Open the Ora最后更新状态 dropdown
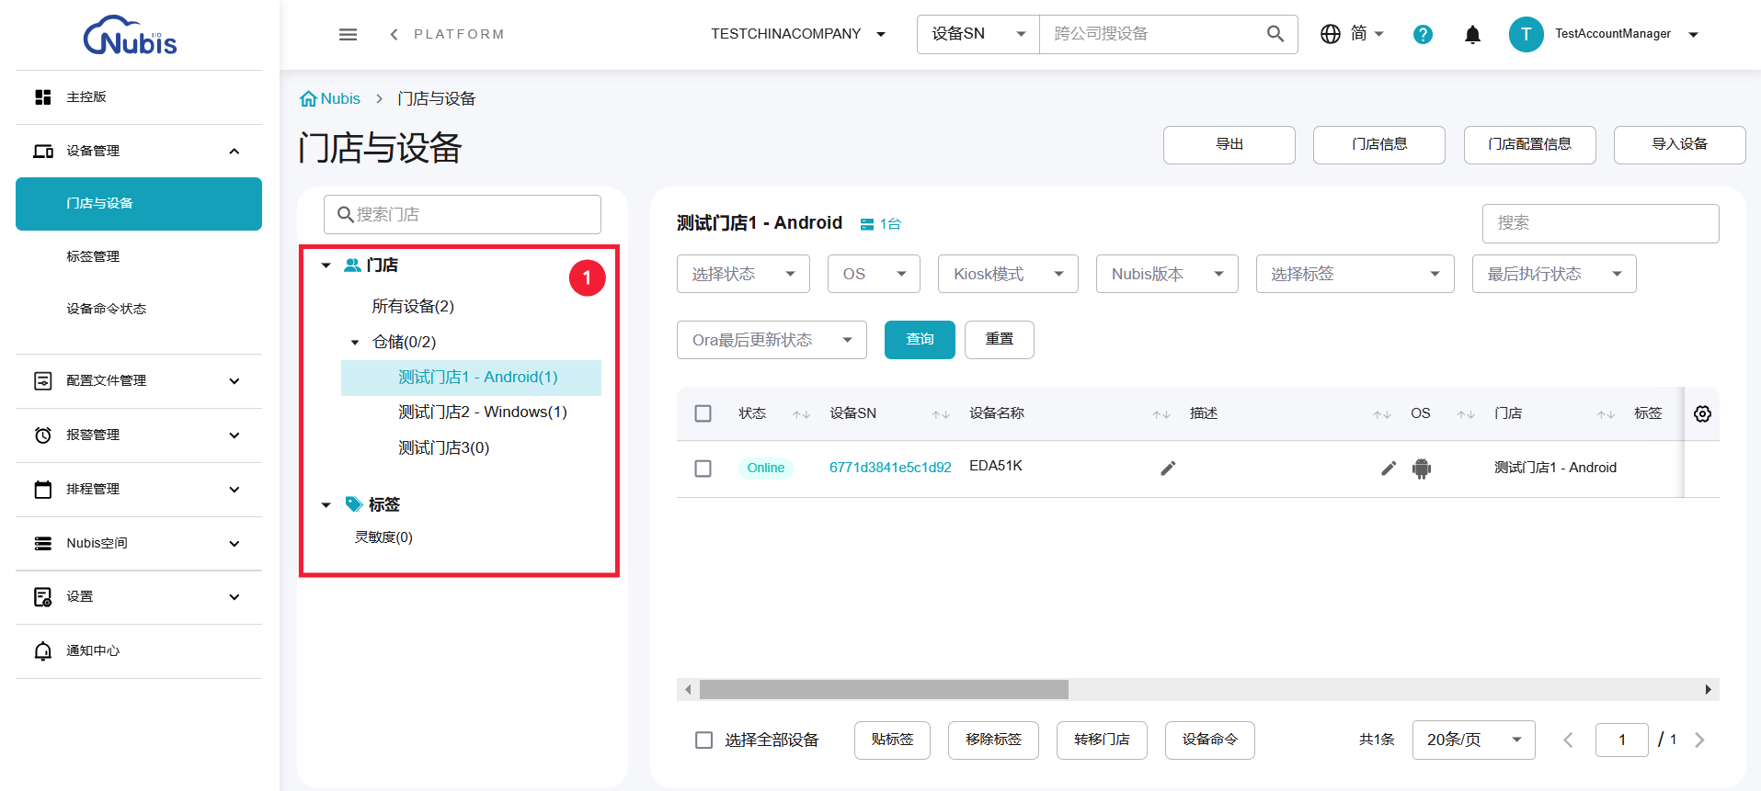 point(772,340)
